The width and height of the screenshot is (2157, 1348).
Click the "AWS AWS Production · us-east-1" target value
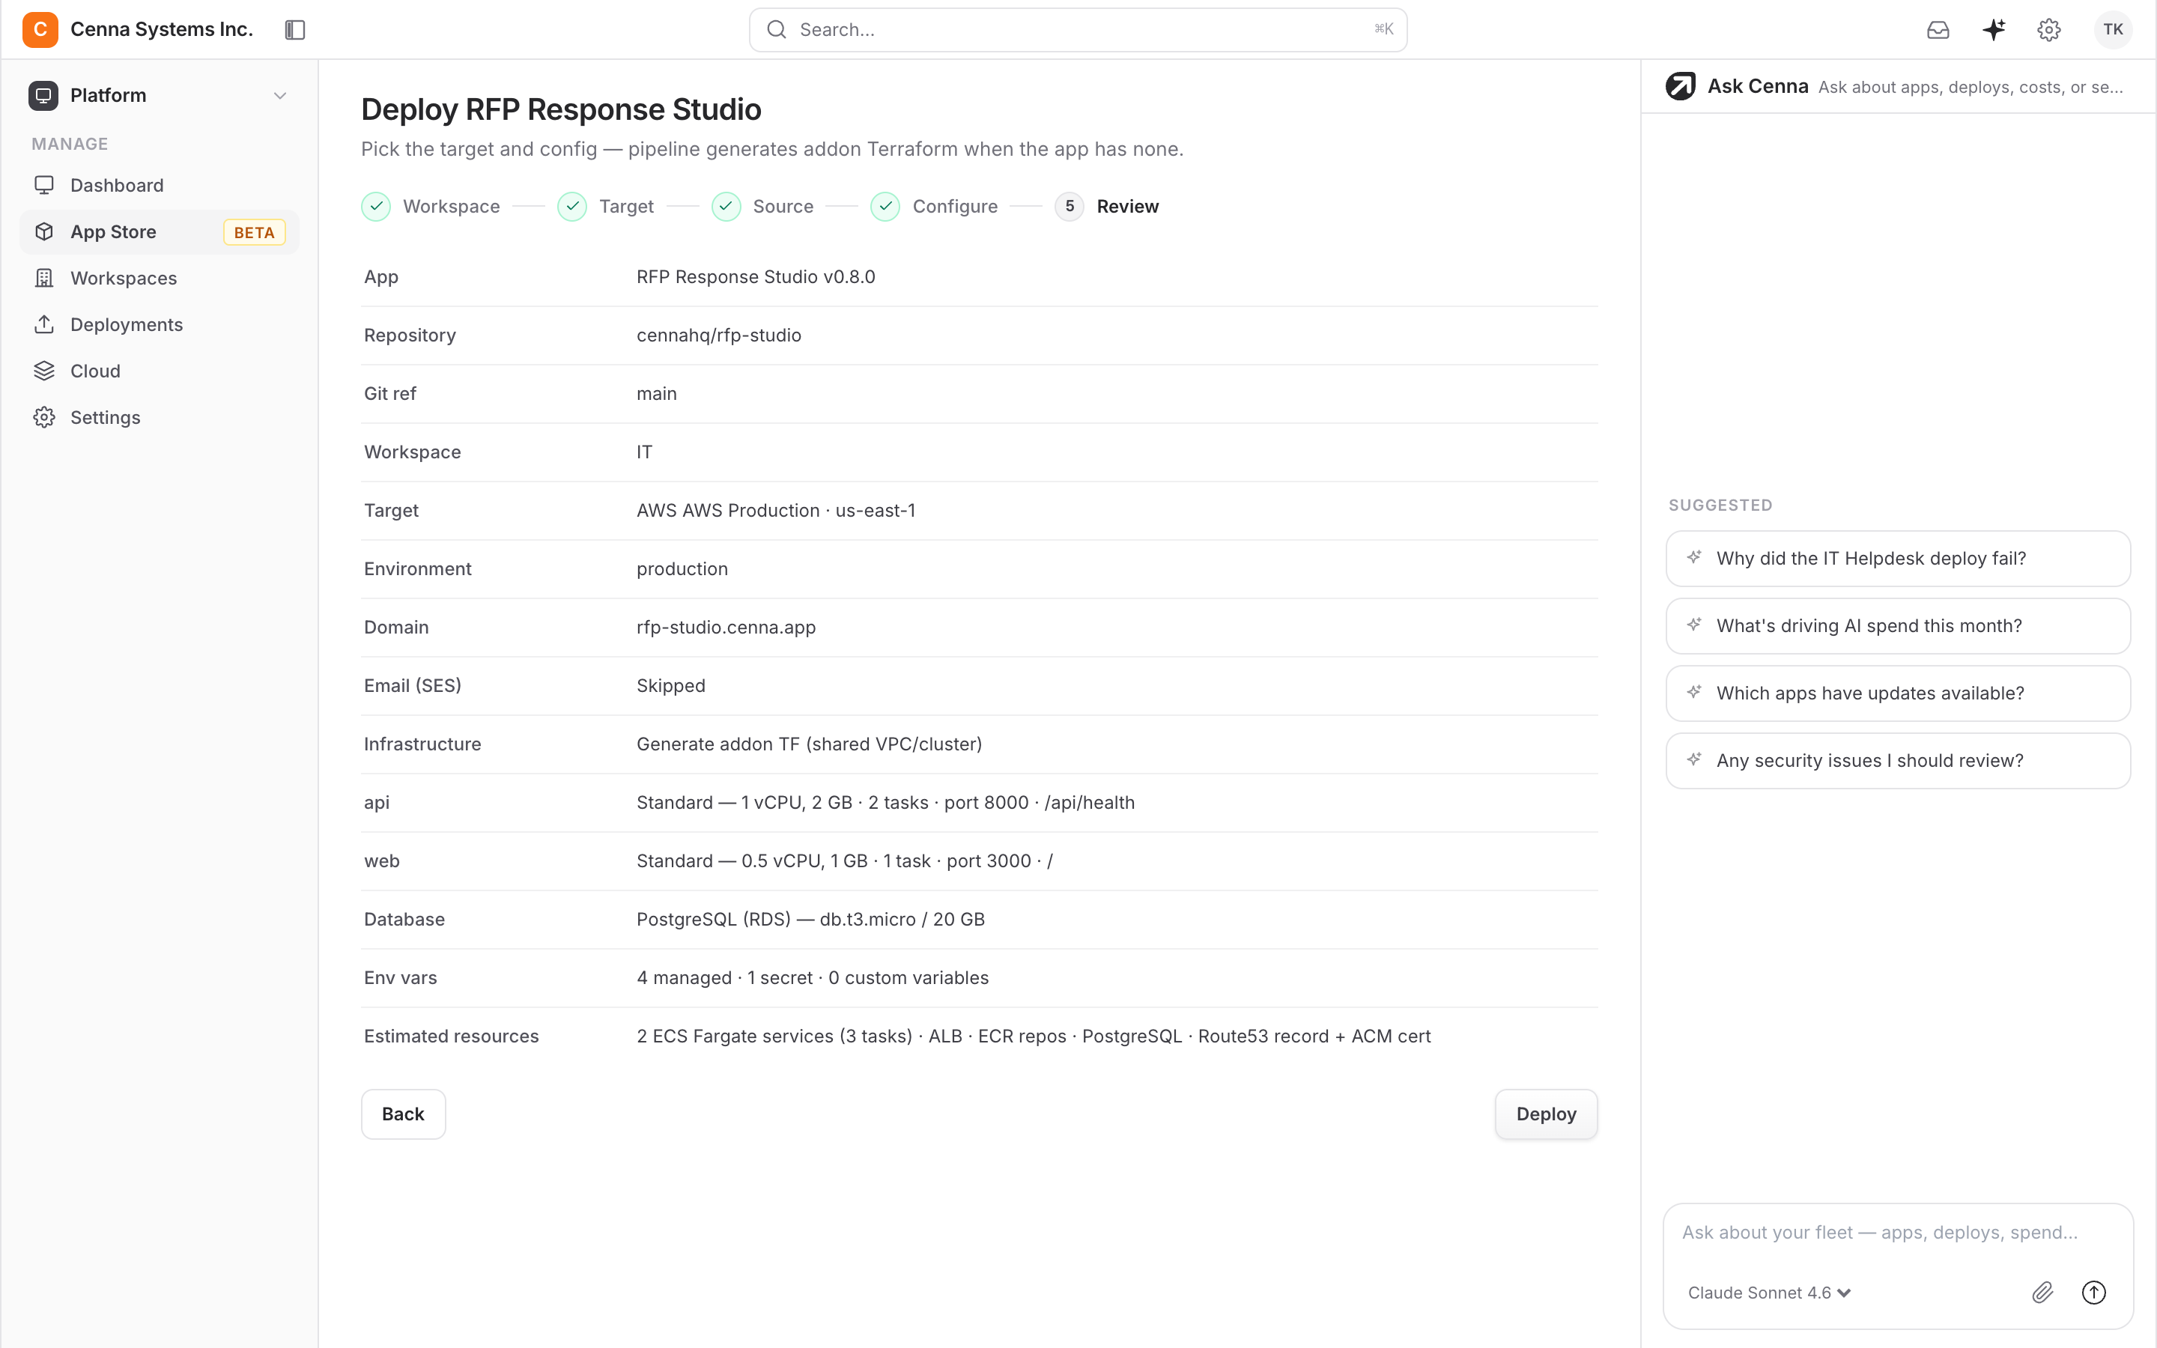(x=775, y=510)
